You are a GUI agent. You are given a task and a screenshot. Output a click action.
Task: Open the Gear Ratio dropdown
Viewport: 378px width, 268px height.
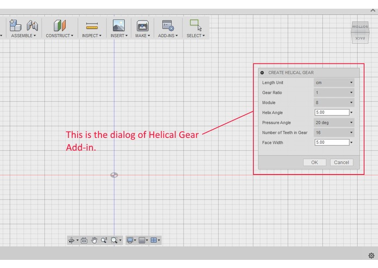point(334,93)
